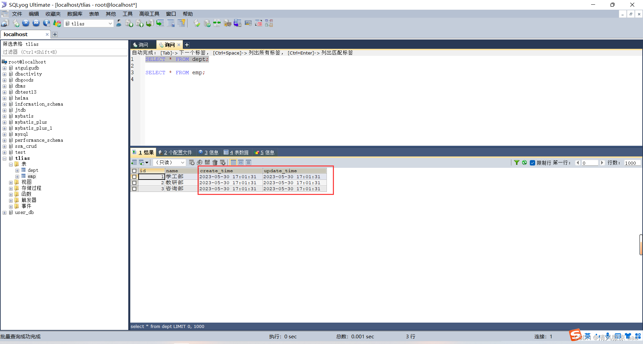
Task: Switch to the 3 信息 tab
Action: (208, 152)
